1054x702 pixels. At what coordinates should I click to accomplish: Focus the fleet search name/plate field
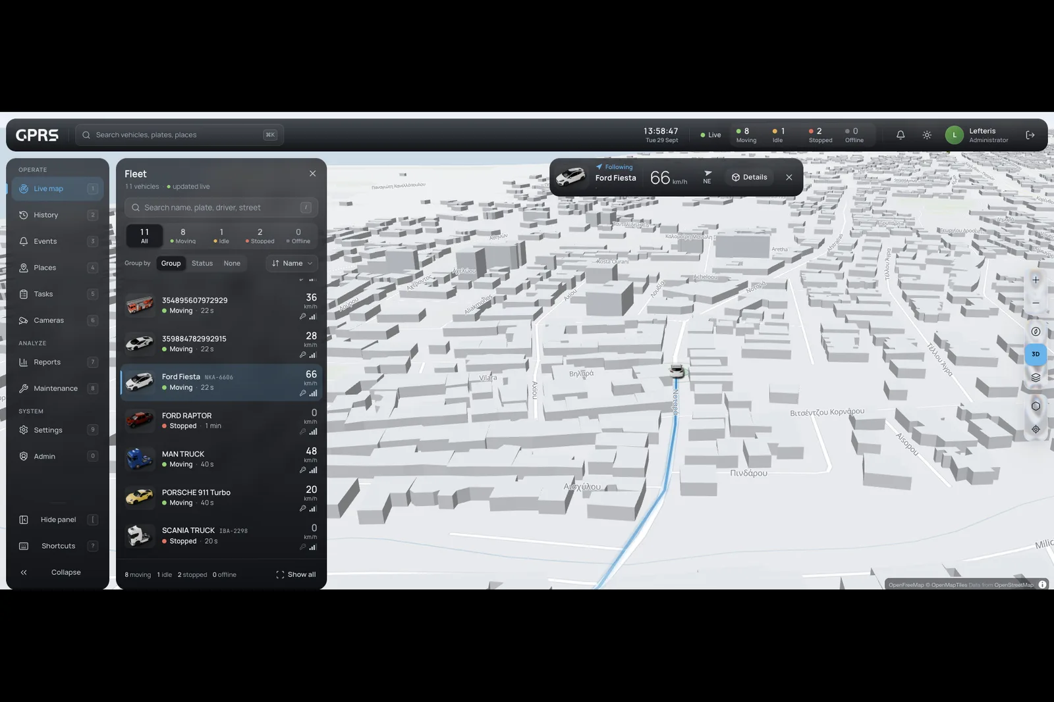(x=221, y=207)
